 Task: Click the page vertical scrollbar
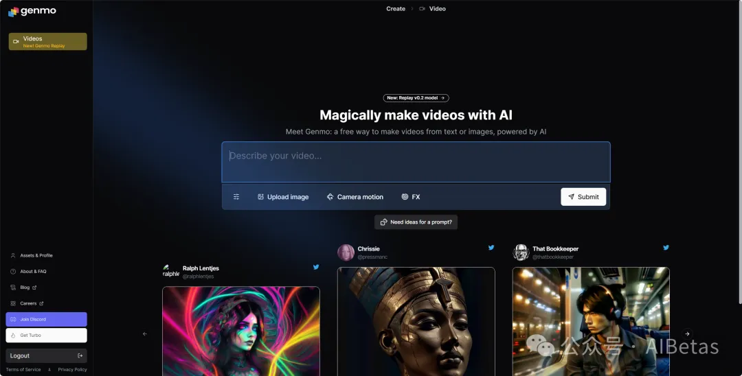740,151
